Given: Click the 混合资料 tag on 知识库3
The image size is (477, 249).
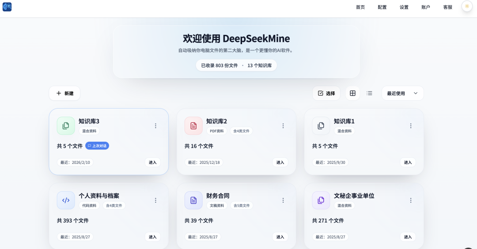Looking at the screenshot, I should pyautogui.click(x=89, y=131).
